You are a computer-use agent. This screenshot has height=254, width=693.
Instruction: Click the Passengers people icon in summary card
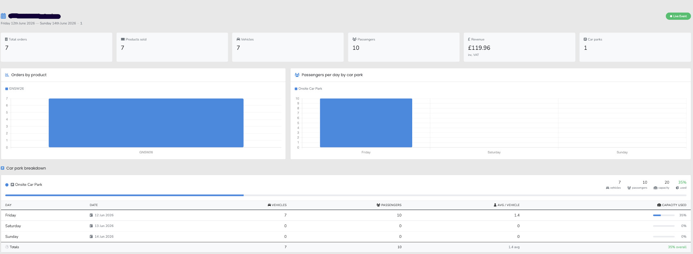(354, 39)
